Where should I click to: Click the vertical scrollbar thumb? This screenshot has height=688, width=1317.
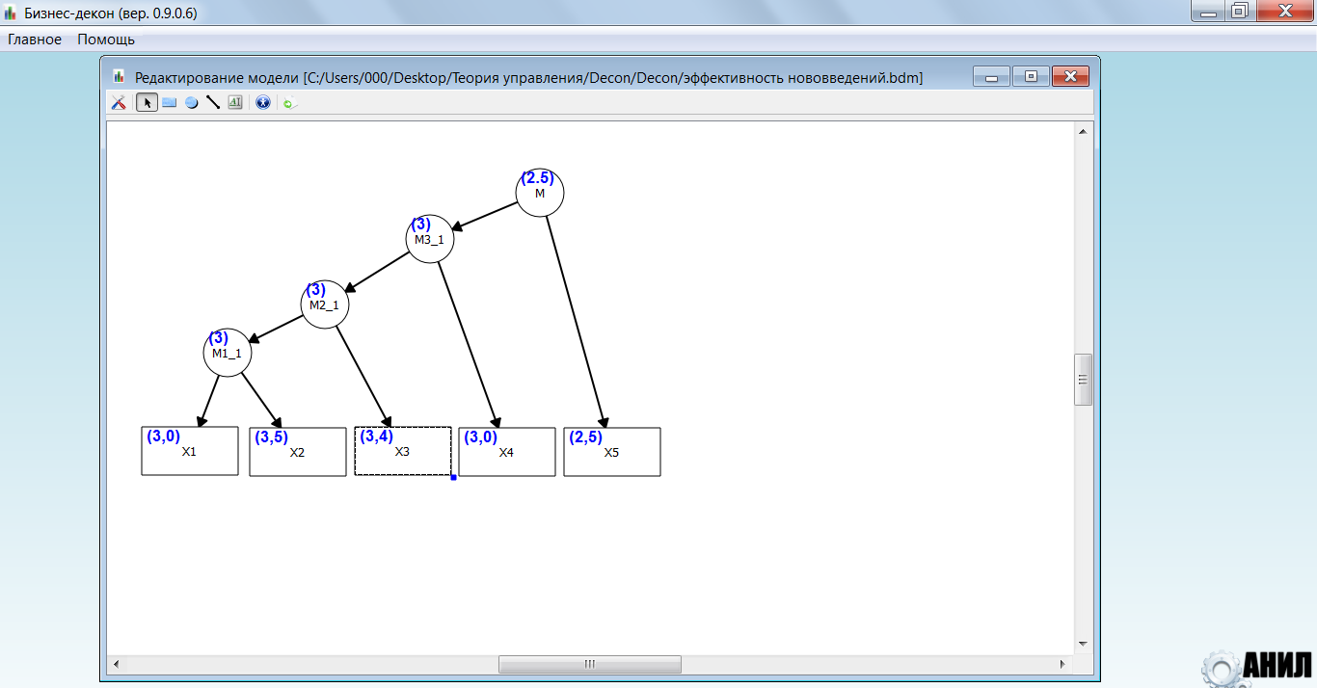[1083, 380]
